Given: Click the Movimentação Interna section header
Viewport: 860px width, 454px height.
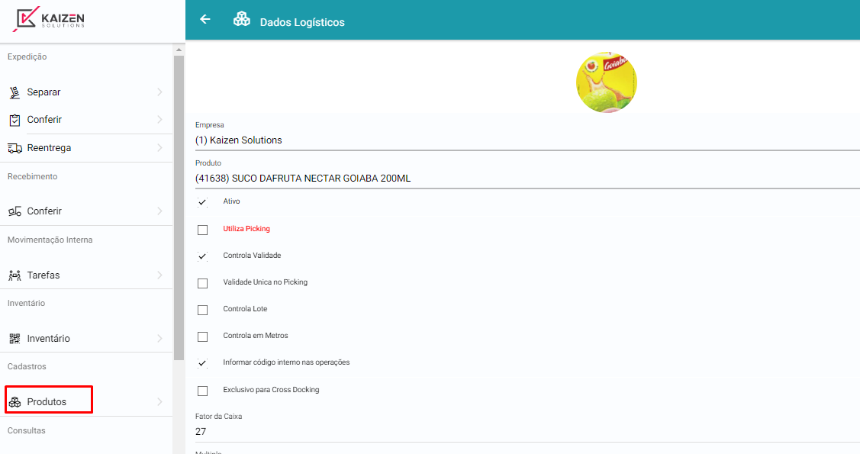Looking at the screenshot, I should pyautogui.click(x=50, y=240).
